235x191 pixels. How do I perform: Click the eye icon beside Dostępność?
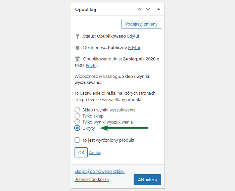tap(78, 48)
